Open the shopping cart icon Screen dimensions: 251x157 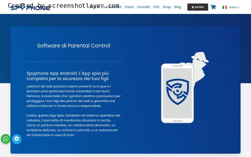(x=213, y=7)
